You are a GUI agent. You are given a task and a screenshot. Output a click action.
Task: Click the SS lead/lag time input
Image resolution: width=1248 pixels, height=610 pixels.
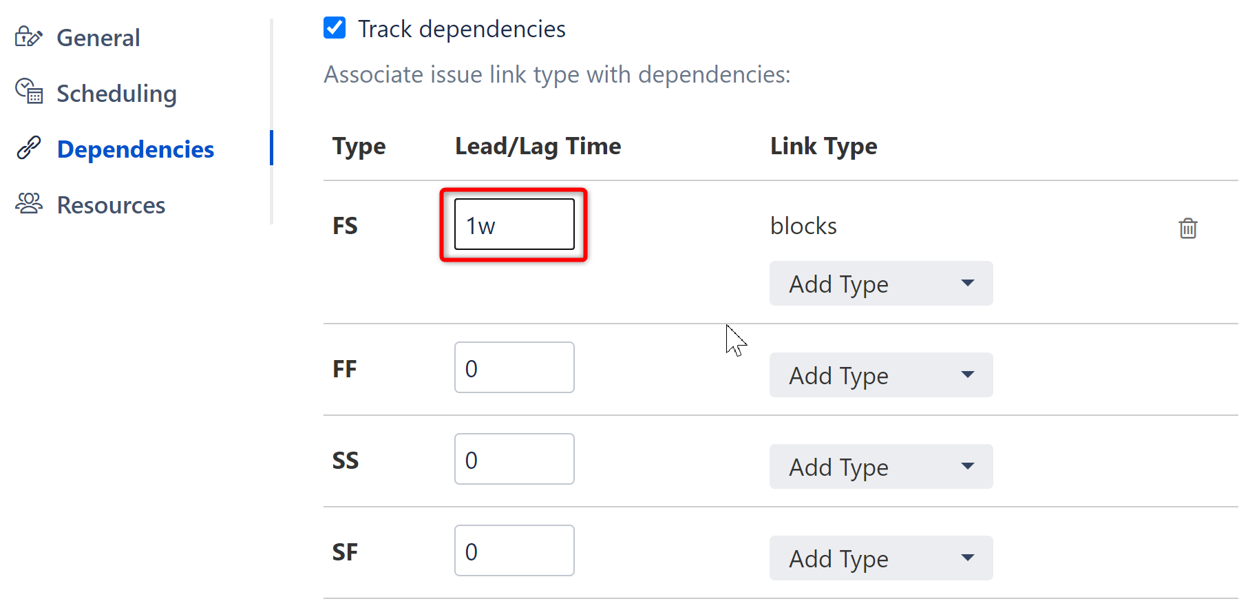point(514,459)
